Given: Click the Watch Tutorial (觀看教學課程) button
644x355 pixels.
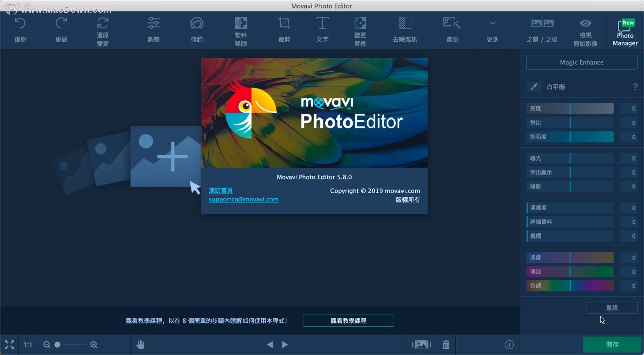Looking at the screenshot, I should coord(349,321).
